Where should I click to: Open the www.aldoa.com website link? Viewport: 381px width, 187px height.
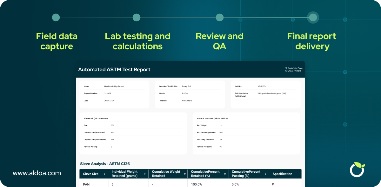click(37, 173)
